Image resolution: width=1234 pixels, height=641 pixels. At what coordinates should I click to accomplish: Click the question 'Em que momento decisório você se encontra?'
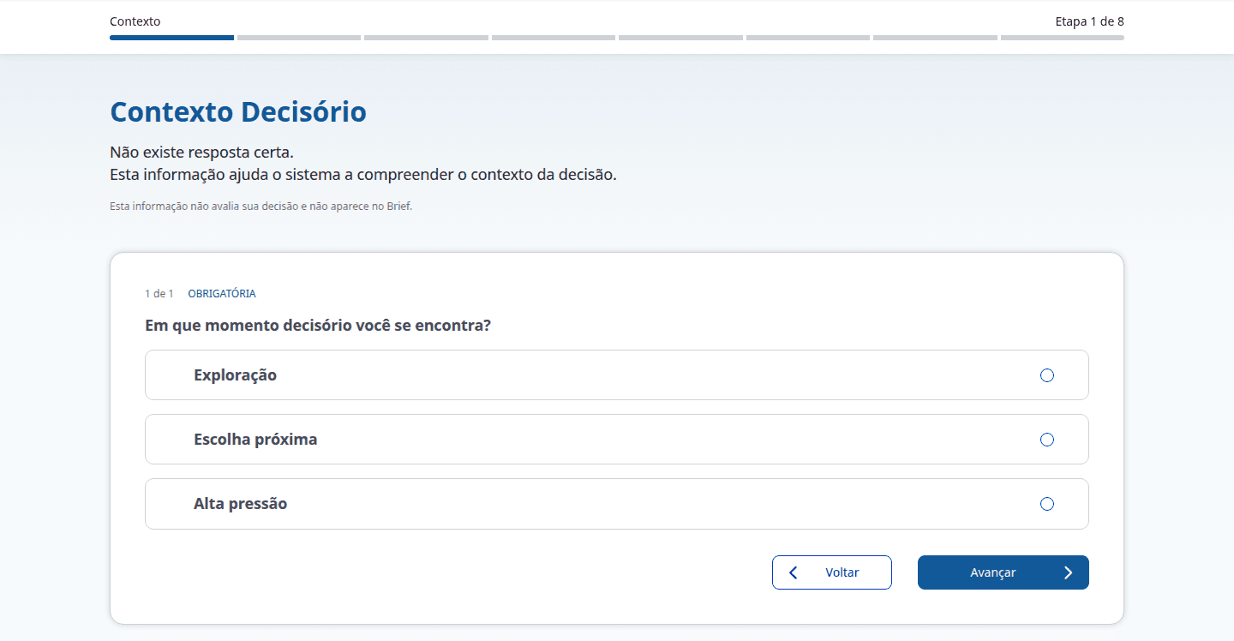pyautogui.click(x=318, y=326)
